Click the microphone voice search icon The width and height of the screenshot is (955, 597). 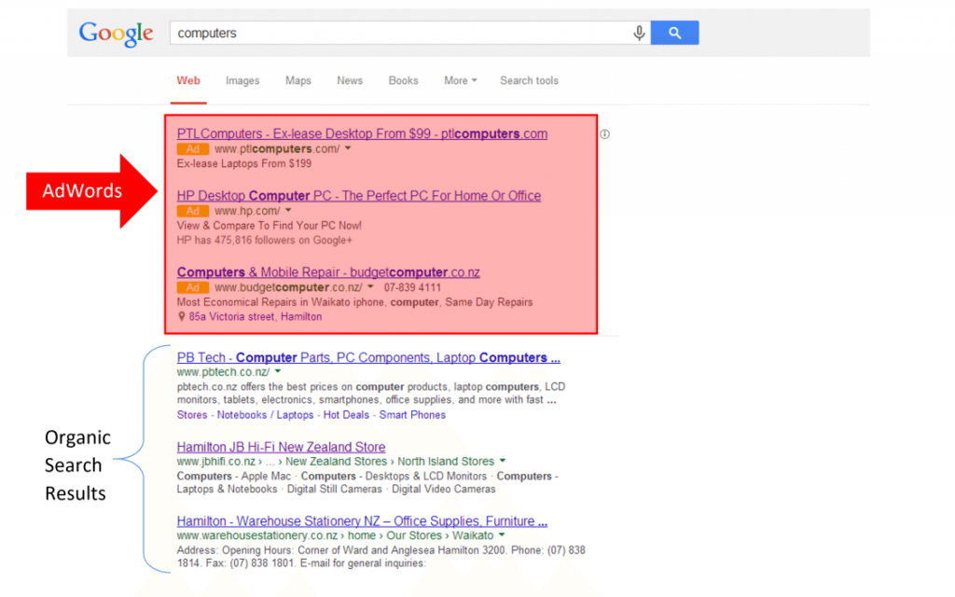638,33
